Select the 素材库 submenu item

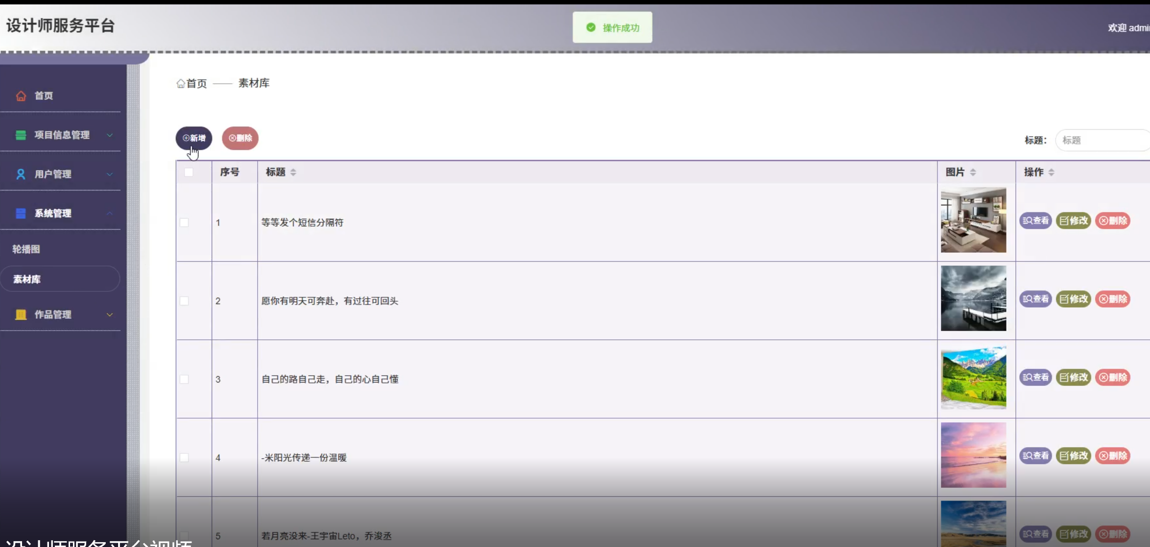coord(27,280)
